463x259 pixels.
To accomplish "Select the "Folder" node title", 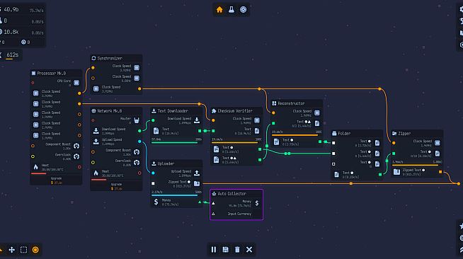I will (x=344, y=134).
